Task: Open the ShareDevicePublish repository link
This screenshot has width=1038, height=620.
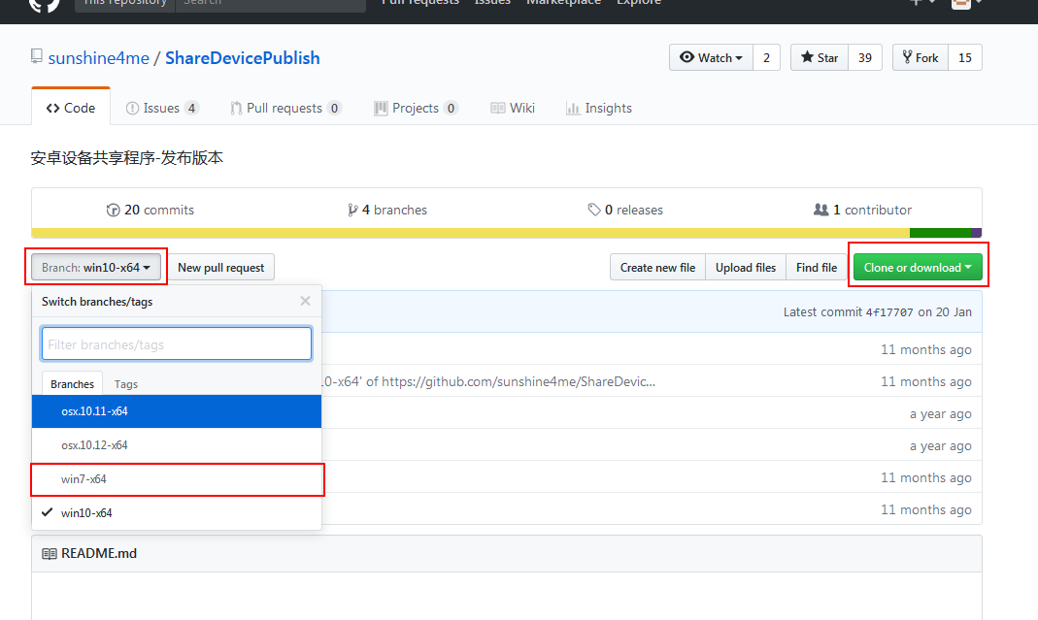Action: (x=243, y=58)
